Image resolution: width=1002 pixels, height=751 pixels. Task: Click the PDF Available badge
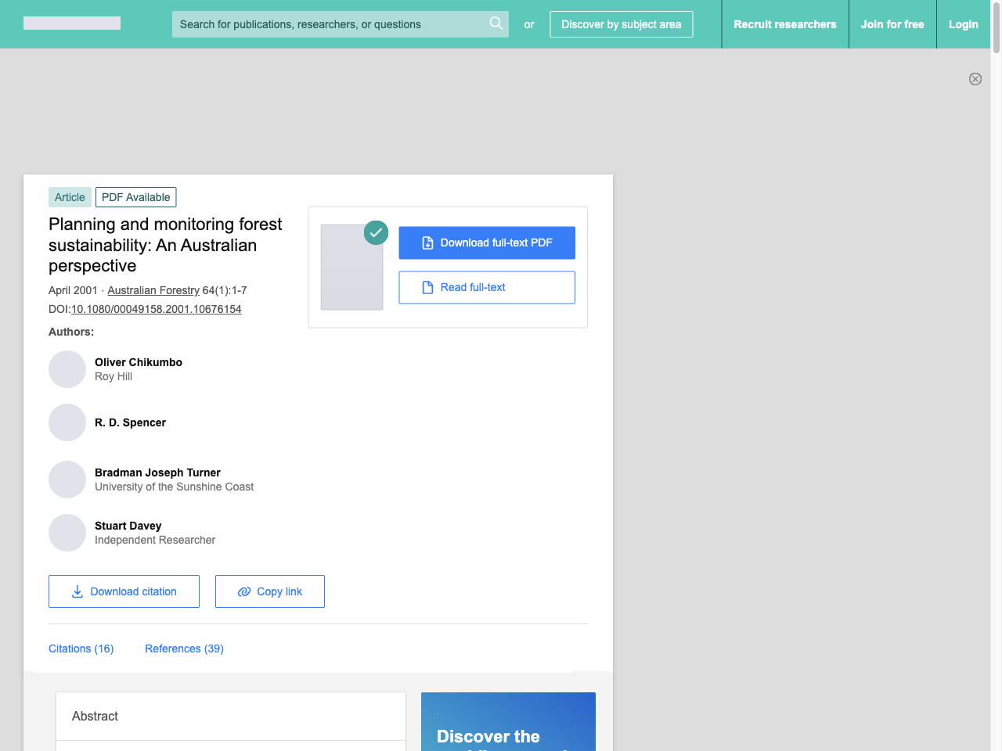click(x=136, y=197)
